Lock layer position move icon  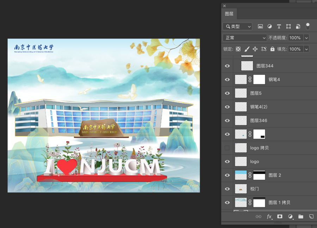tap(255, 49)
